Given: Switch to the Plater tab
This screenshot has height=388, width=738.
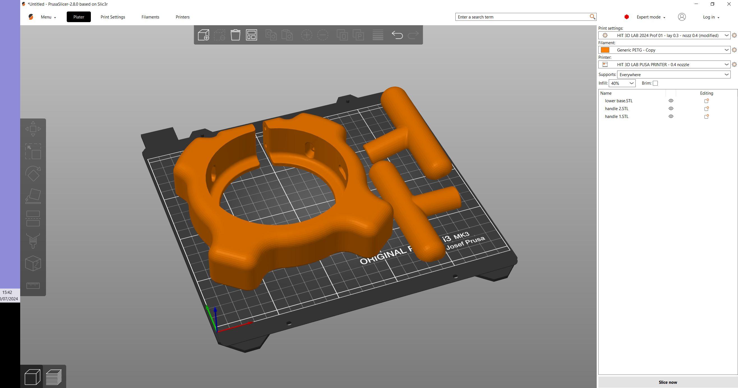Looking at the screenshot, I should 79,17.
